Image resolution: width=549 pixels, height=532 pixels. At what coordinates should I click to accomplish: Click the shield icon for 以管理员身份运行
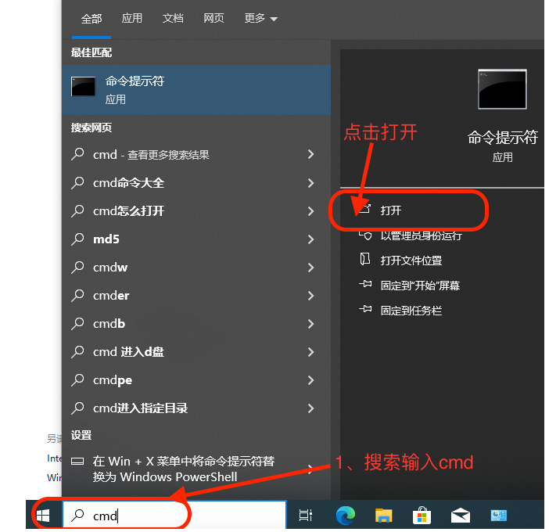365,235
